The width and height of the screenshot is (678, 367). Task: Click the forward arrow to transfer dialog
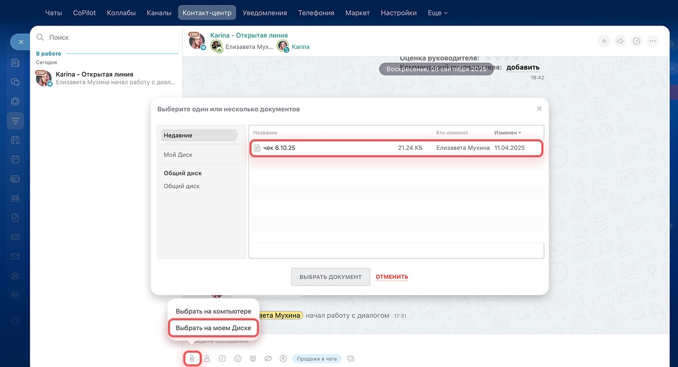(620, 41)
